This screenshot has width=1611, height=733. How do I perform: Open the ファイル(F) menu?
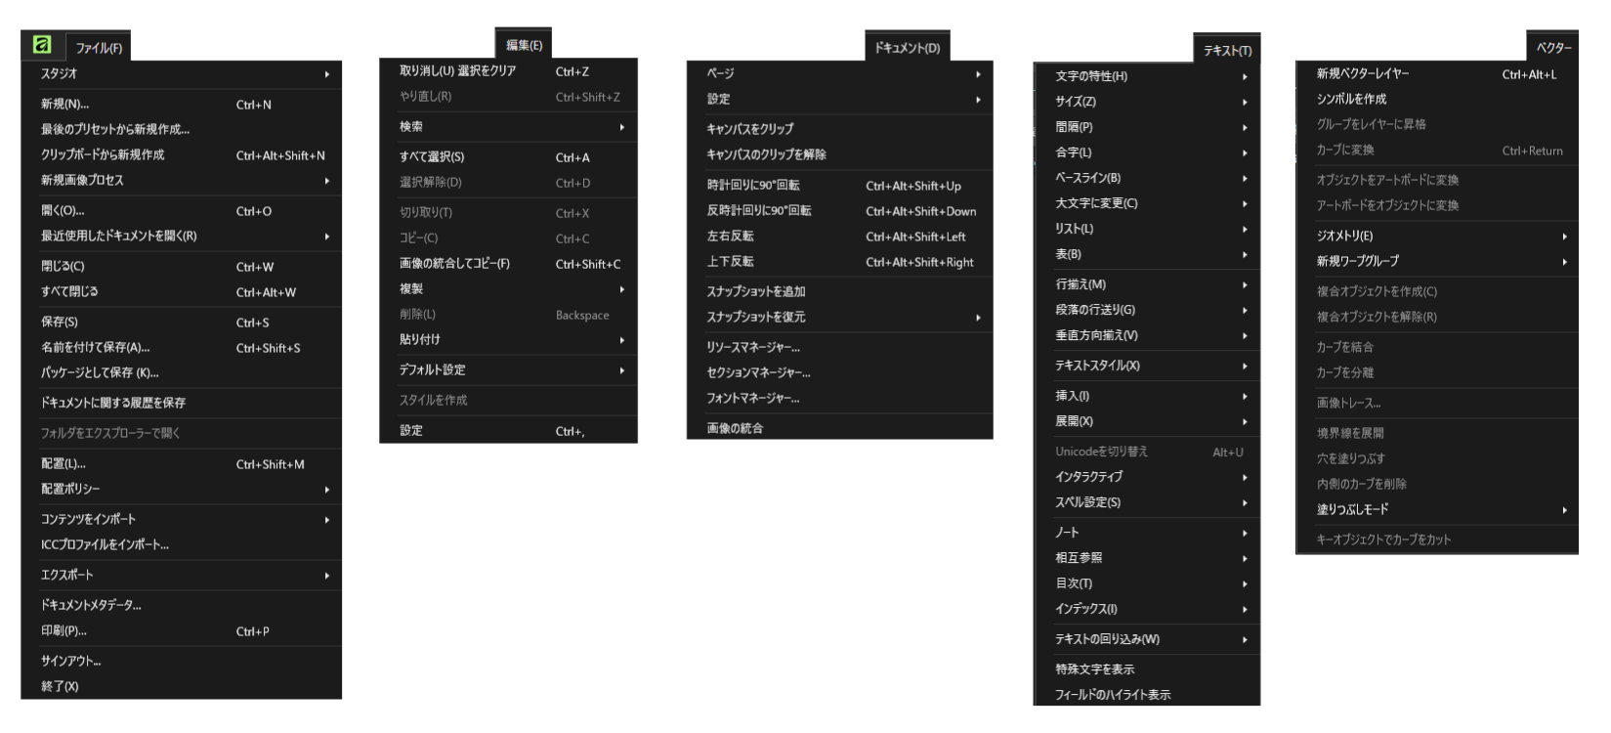click(99, 48)
